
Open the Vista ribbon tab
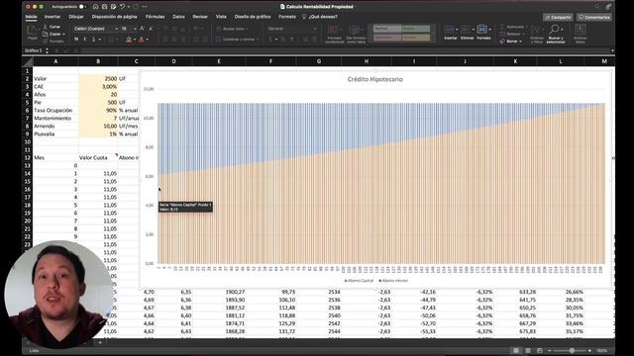click(x=221, y=17)
